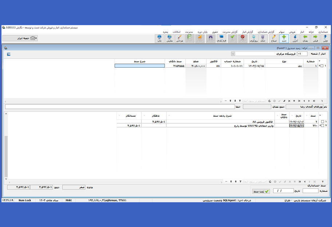332x227 pixels.
Task: Click the فرم بعدی (Next form) icon
Action: click(x=221, y=39)
